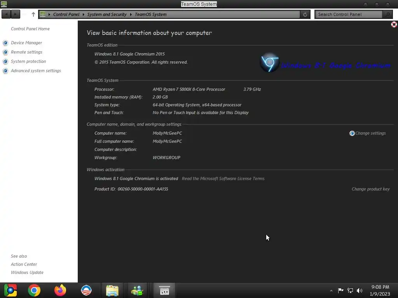Click the product ID 00260-50000-00001-AA155
This screenshot has width=398, height=298.
(x=143, y=189)
